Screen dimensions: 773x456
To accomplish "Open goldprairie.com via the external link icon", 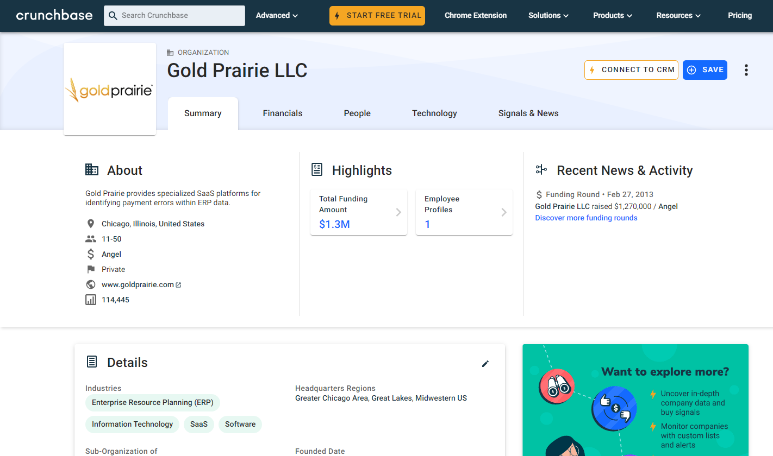I will pyautogui.click(x=178, y=284).
